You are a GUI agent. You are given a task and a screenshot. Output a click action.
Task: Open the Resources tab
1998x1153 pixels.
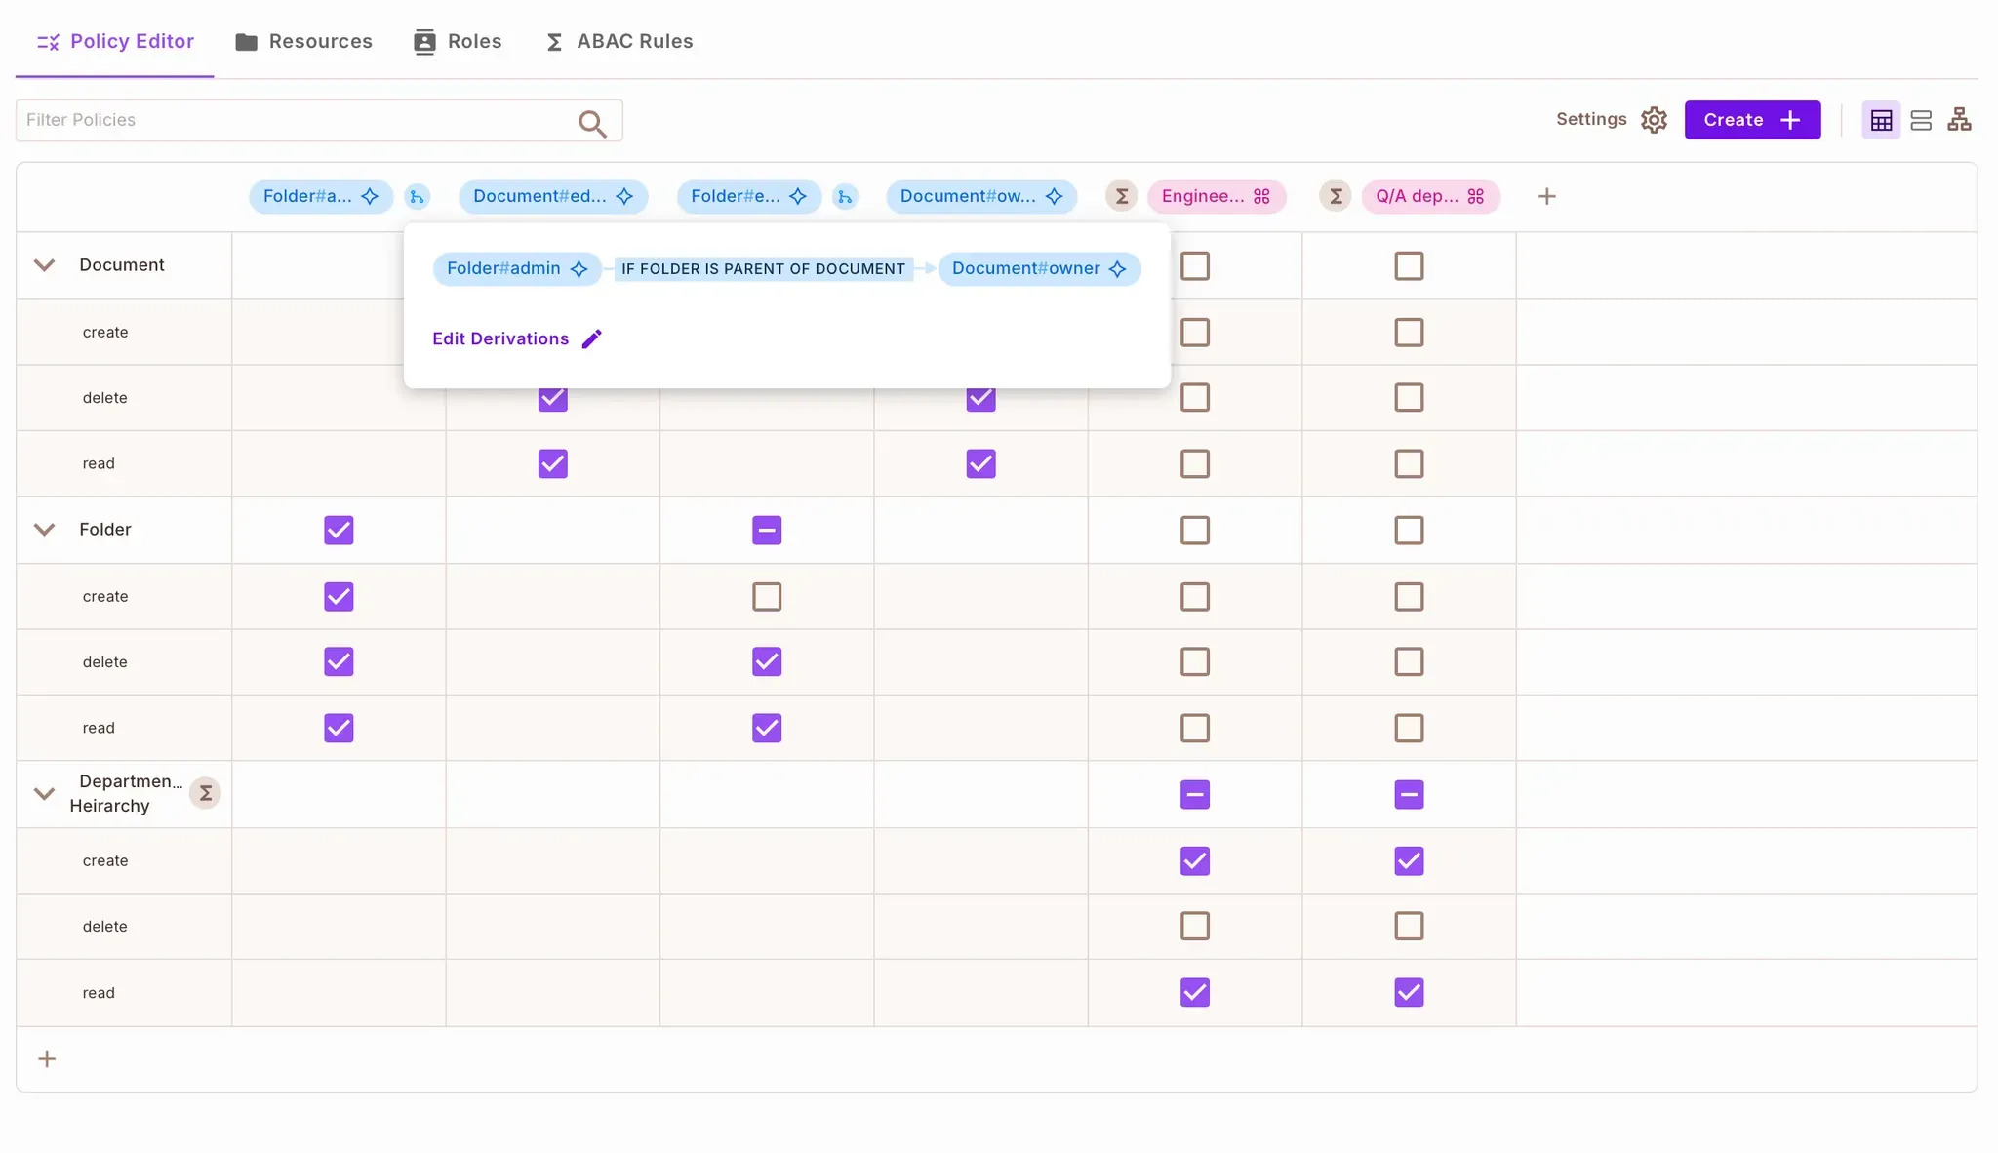(303, 41)
